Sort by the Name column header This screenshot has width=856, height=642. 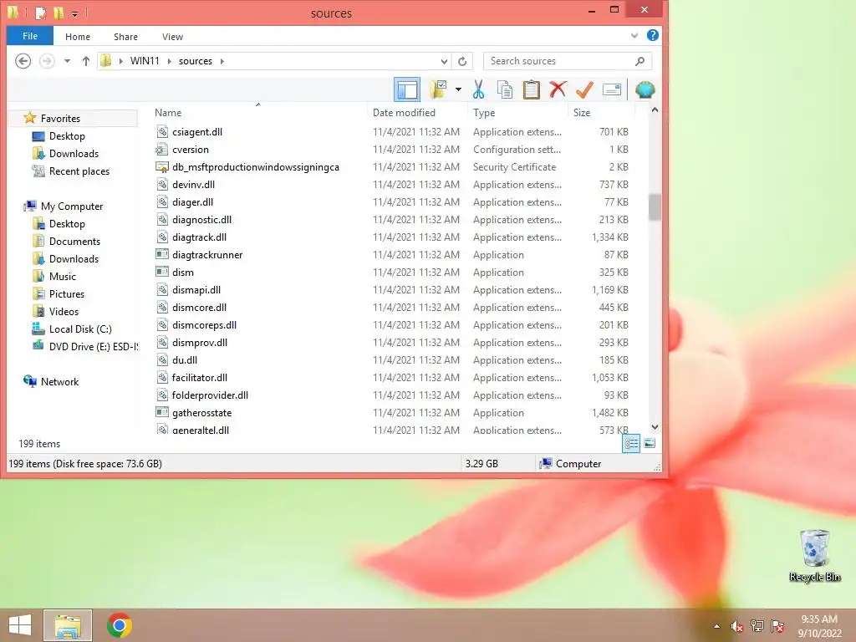[259, 113]
